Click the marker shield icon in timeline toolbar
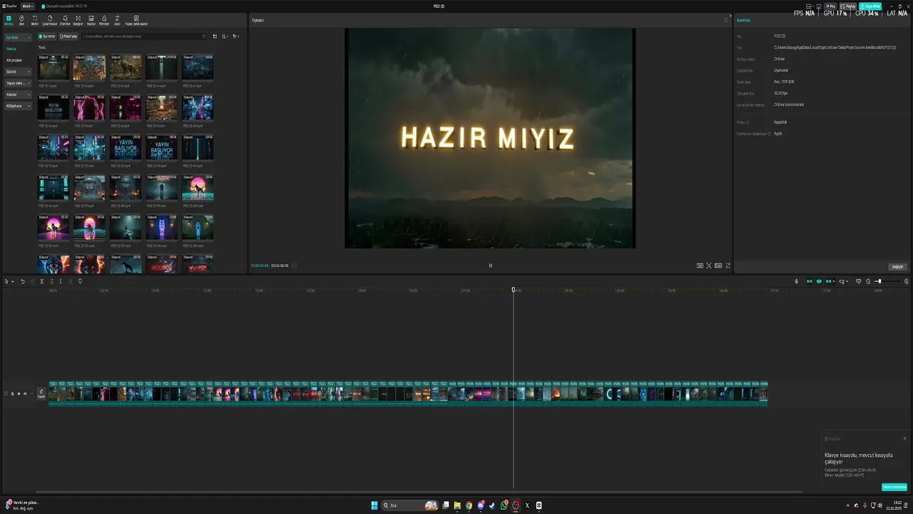The width and height of the screenshot is (913, 514). point(80,281)
